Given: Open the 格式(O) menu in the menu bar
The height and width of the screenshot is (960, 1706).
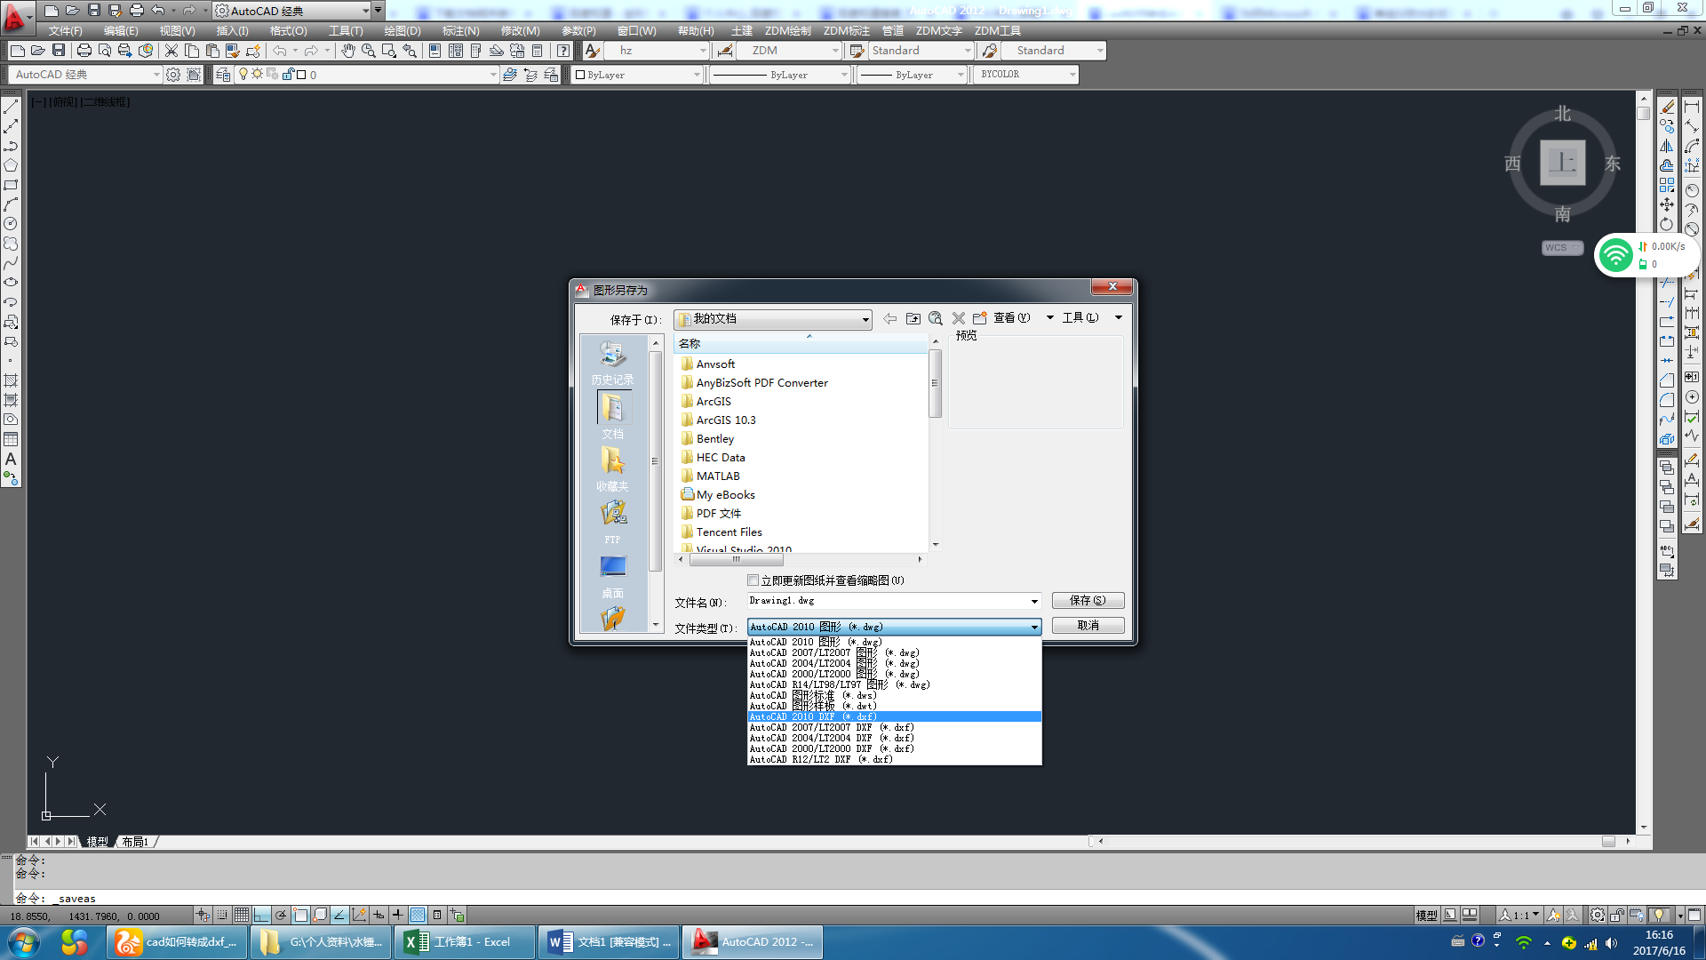Looking at the screenshot, I should [x=288, y=30].
